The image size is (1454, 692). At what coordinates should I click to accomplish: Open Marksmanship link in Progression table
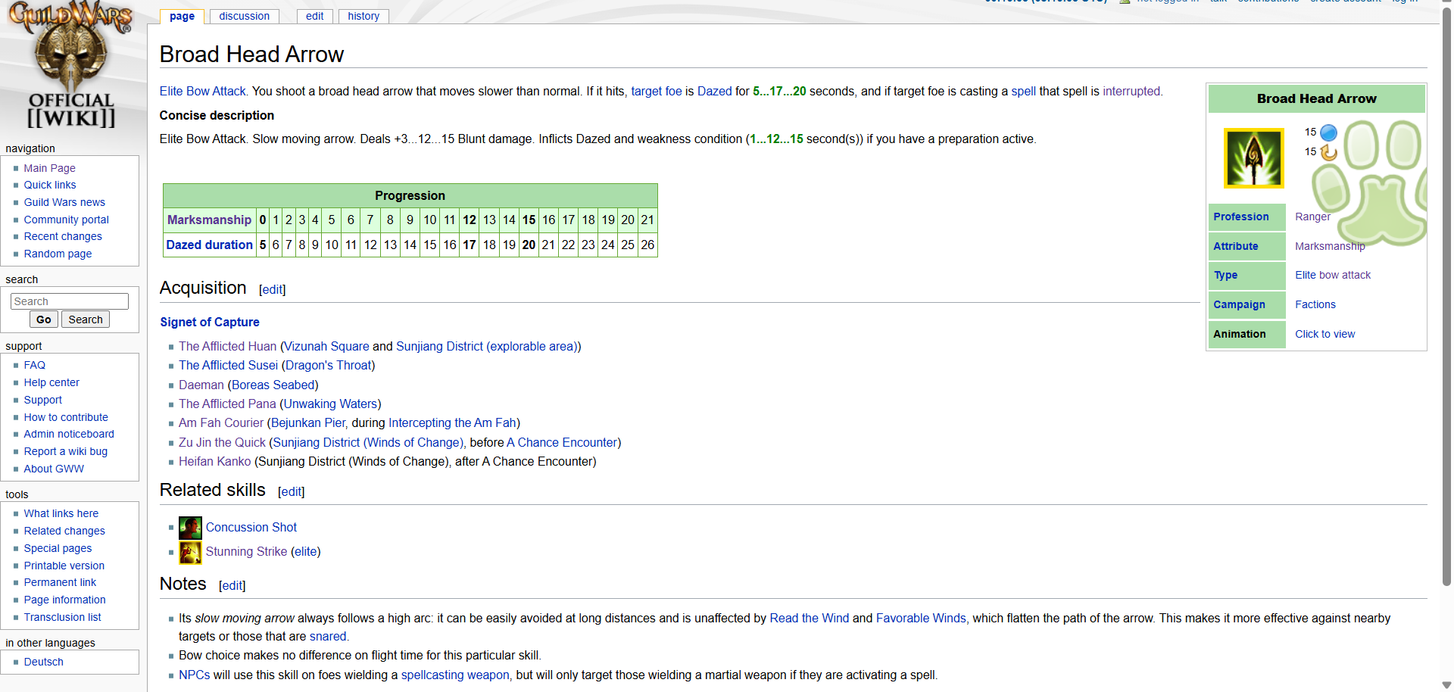[209, 220]
